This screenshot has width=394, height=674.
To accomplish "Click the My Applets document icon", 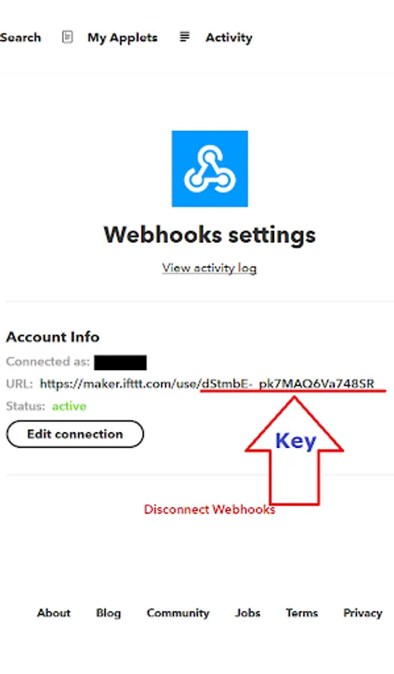I will coord(67,37).
